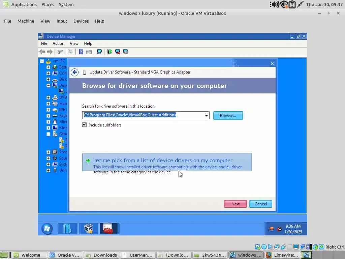Click the blue Help question-mark toolbar icon

pyautogui.click(x=81, y=52)
